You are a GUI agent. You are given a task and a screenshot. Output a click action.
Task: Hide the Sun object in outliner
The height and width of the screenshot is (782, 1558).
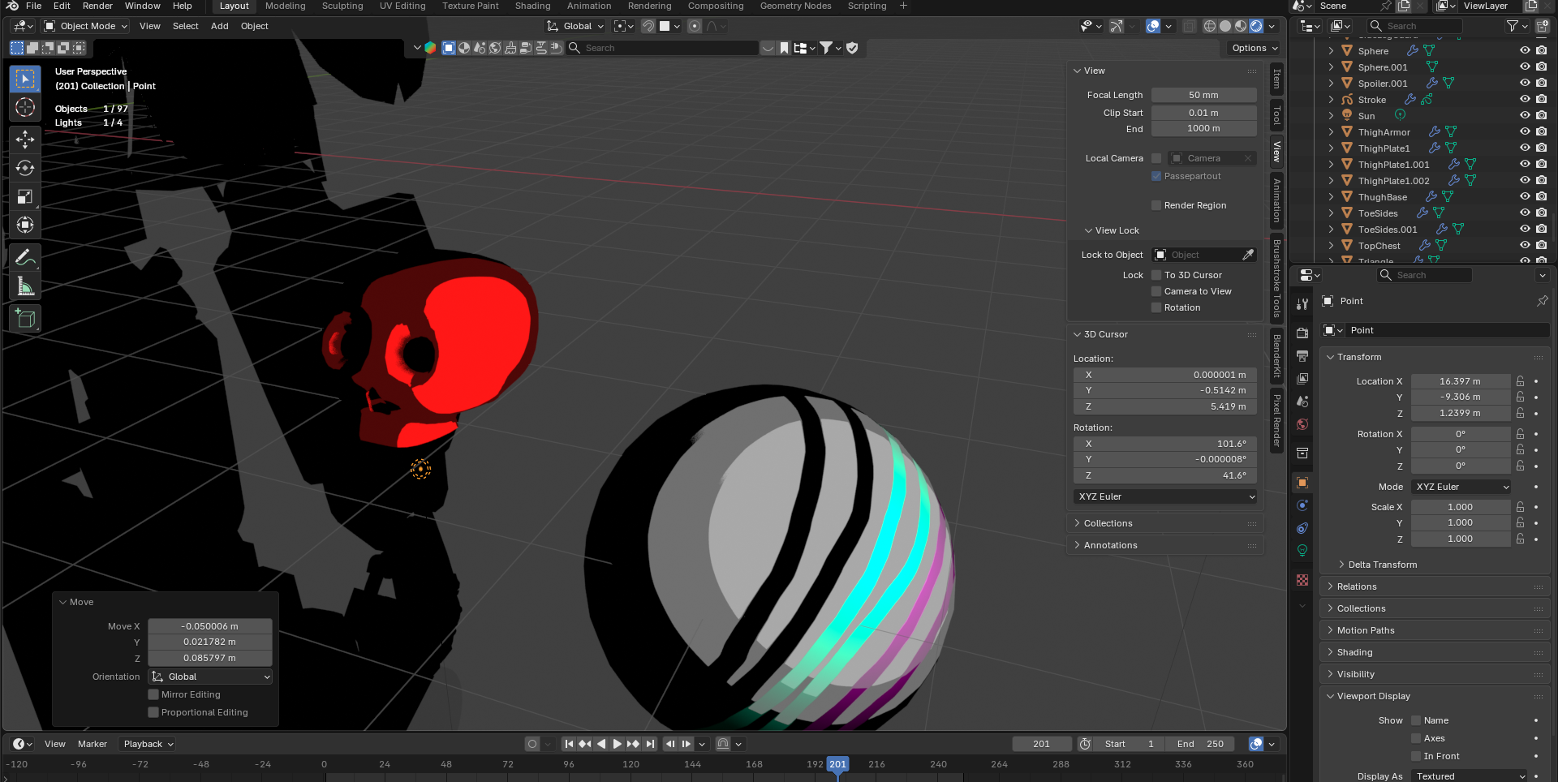pyautogui.click(x=1525, y=116)
